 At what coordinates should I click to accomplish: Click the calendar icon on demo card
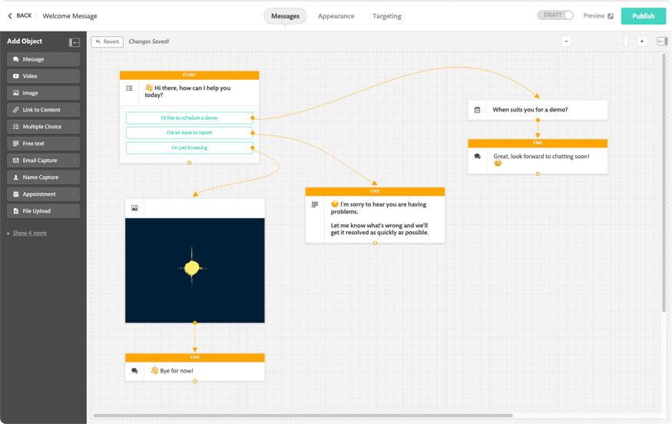pos(477,110)
